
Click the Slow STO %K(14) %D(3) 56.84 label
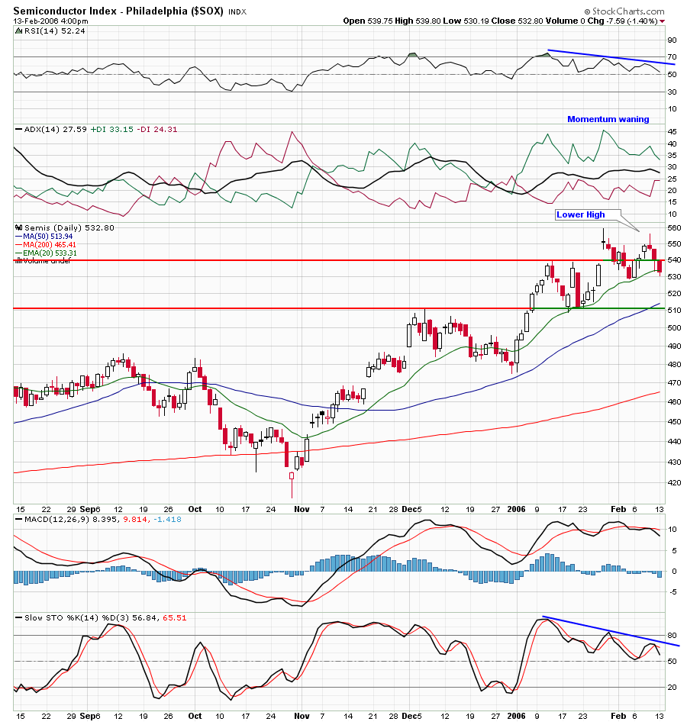point(92,617)
